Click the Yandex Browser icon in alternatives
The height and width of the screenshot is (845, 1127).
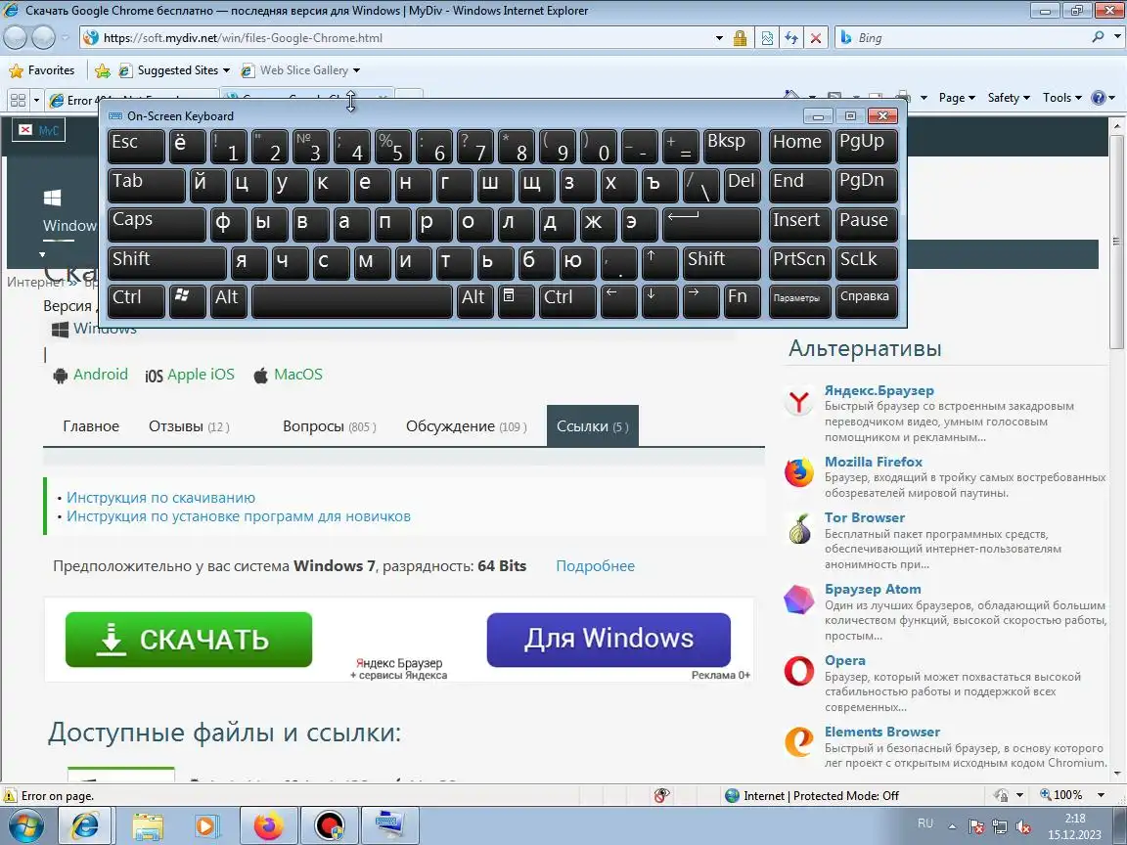798,402
